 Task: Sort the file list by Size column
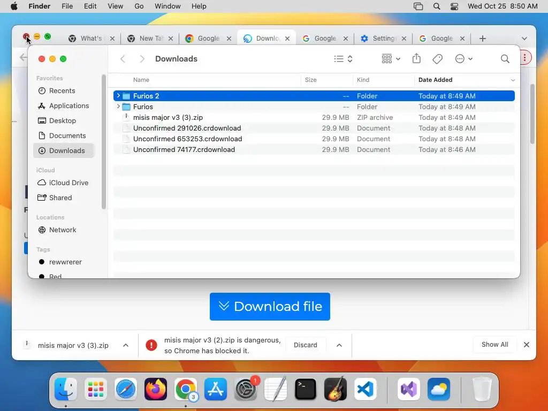327,80
